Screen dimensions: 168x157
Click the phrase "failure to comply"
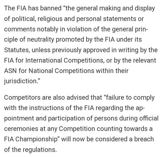pyautogui.click(x=130, y=98)
